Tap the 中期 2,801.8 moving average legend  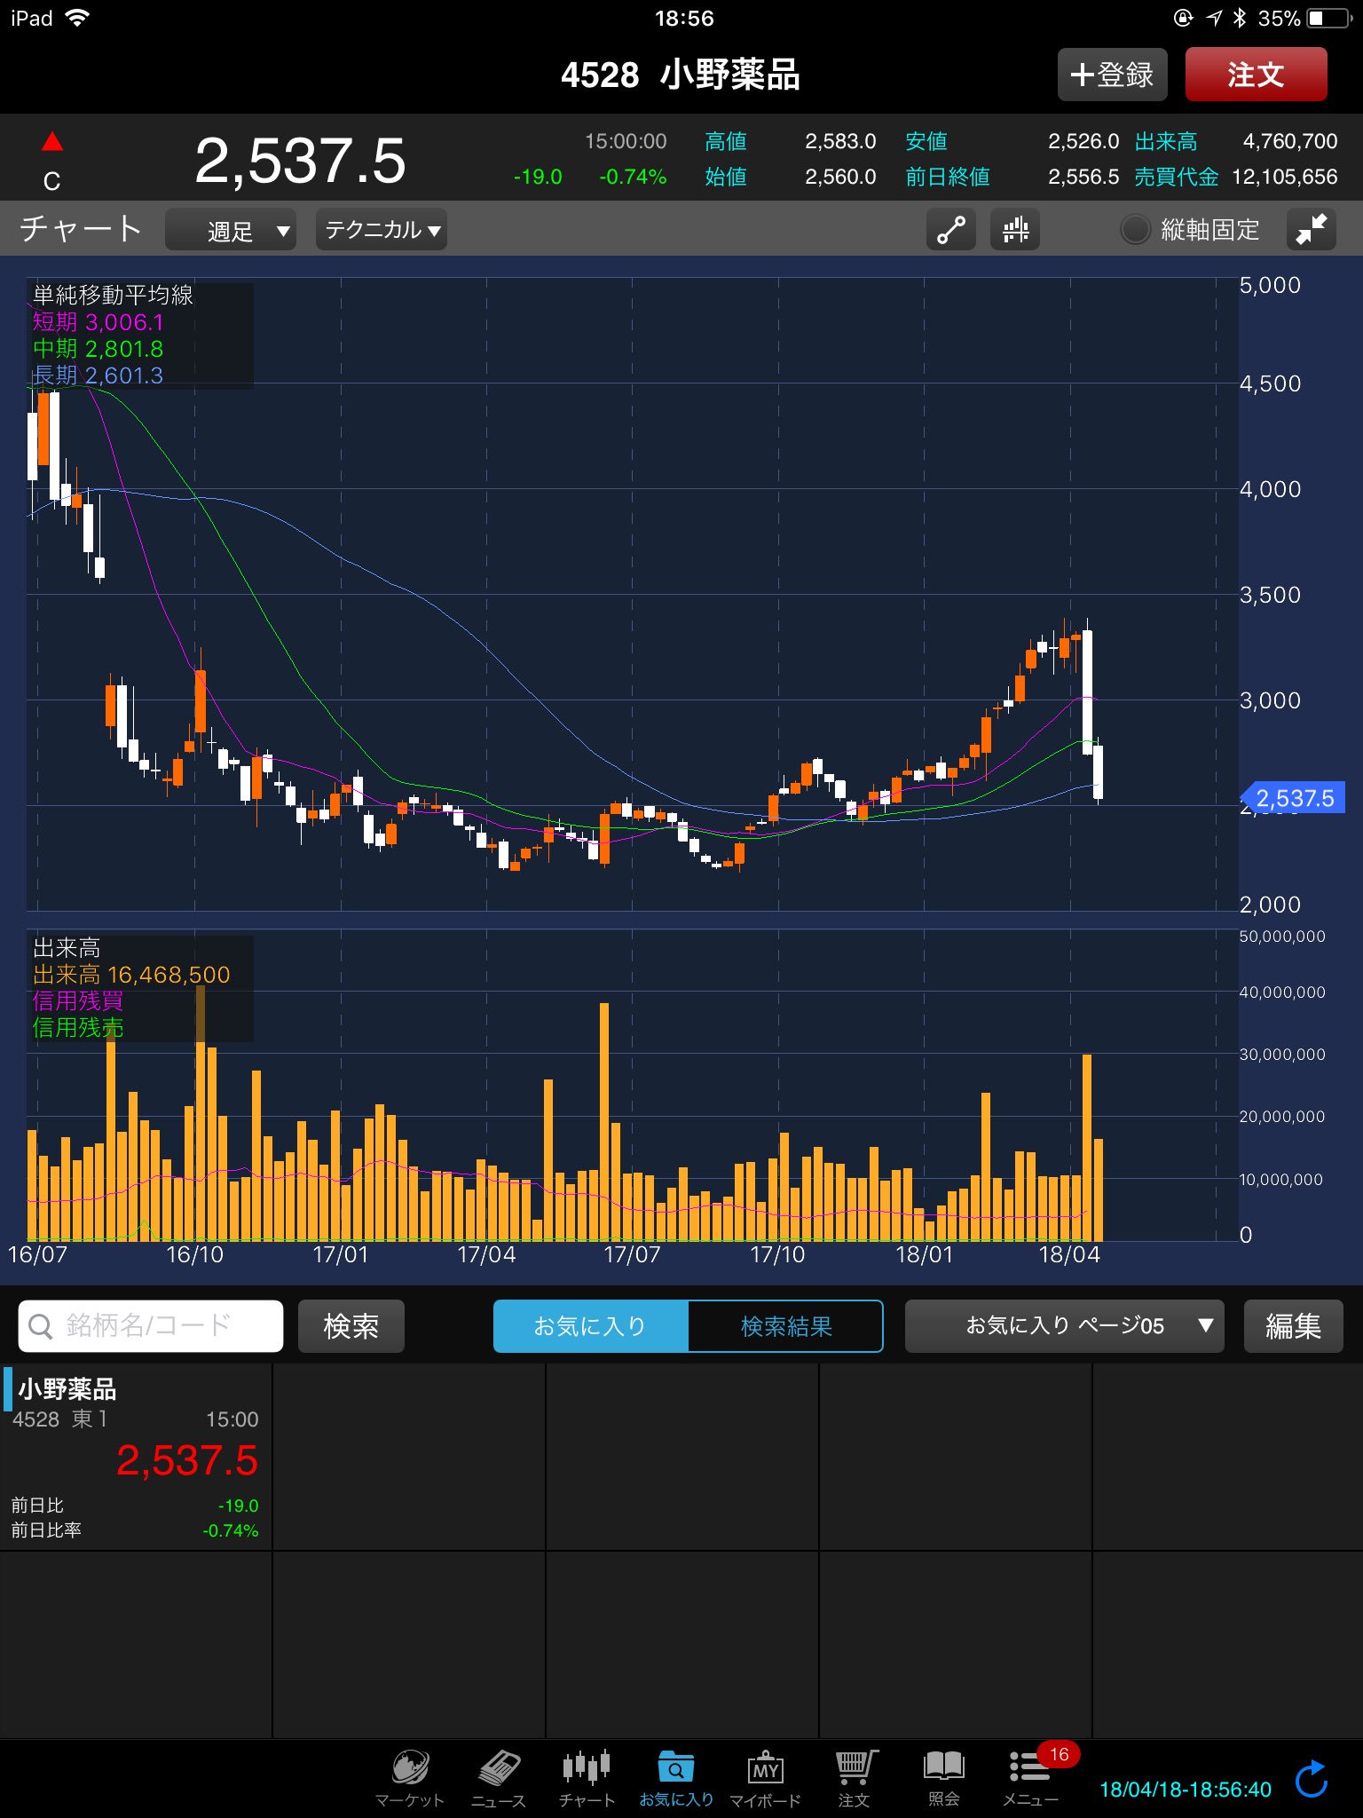tap(98, 349)
